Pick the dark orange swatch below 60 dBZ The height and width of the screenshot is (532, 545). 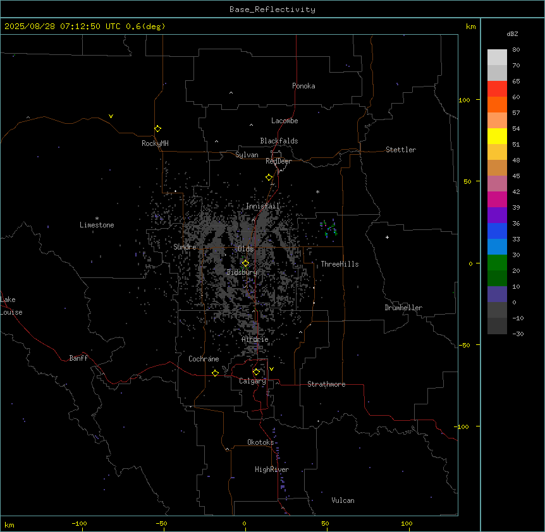(x=497, y=104)
